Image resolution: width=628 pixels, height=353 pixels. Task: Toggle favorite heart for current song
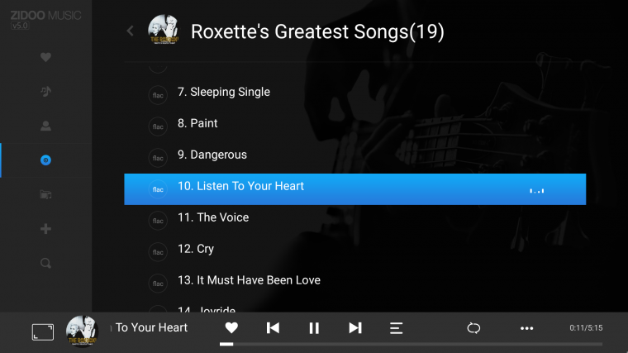[231, 327]
